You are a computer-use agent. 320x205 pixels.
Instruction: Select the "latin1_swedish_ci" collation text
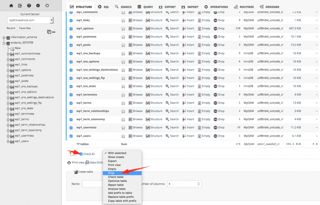tap(268, 144)
